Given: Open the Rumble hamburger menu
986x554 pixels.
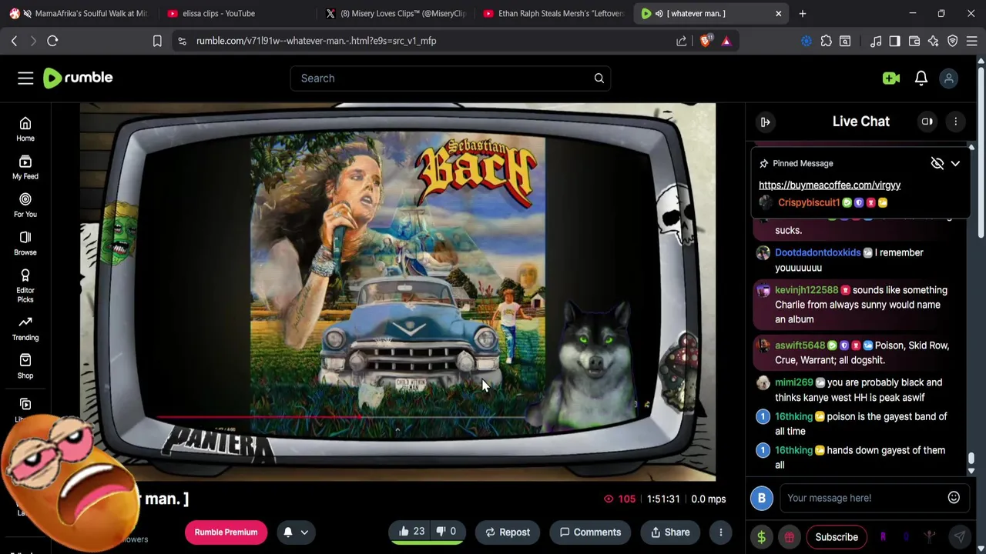Looking at the screenshot, I should click(25, 78).
